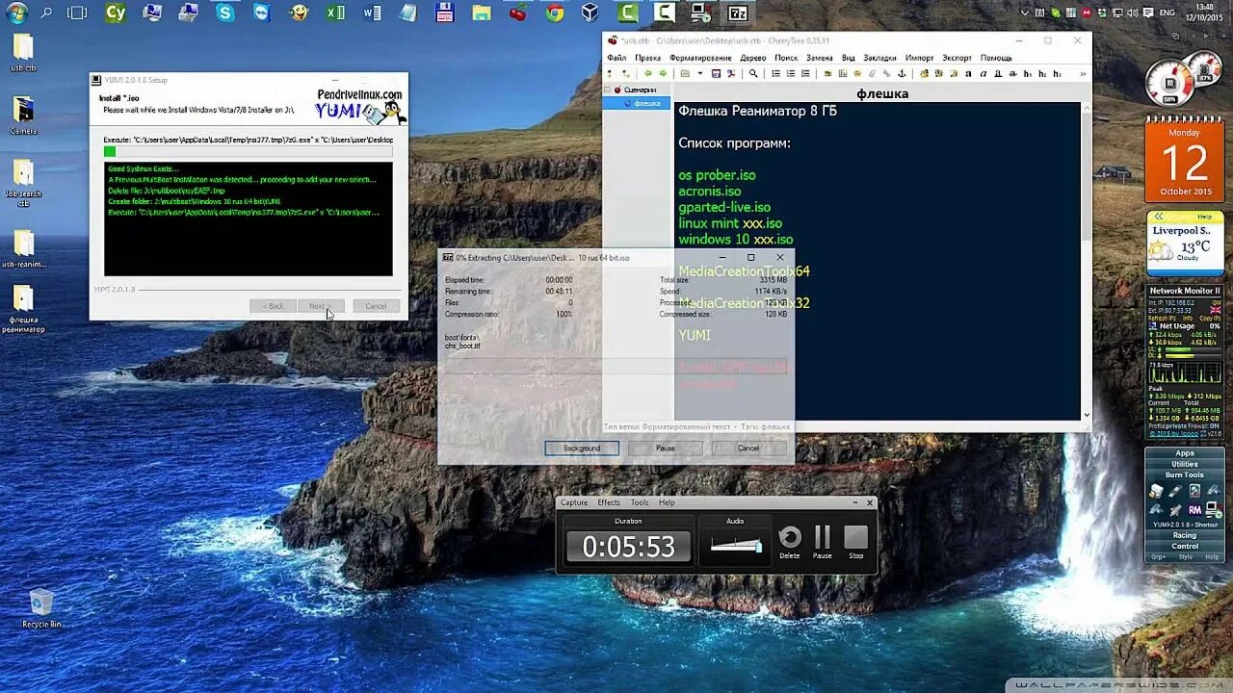The height and width of the screenshot is (693, 1233).
Task: Open 7-Zip taskbar item
Action: click(737, 13)
